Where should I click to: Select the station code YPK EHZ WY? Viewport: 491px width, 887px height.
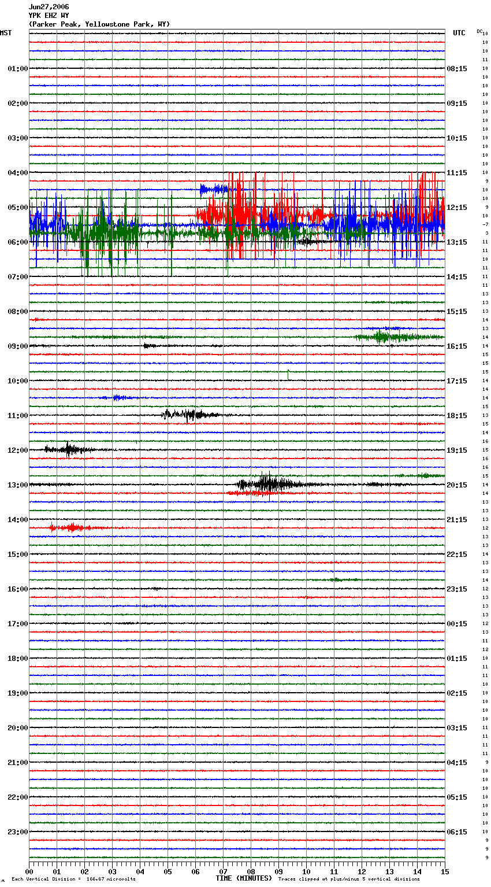pos(49,16)
